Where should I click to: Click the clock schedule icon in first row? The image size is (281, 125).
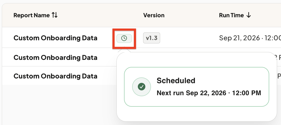124,38
